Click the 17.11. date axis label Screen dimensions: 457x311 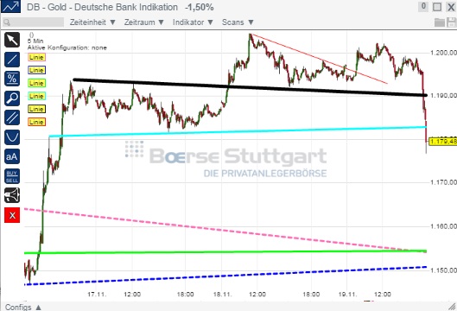[97, 295]
